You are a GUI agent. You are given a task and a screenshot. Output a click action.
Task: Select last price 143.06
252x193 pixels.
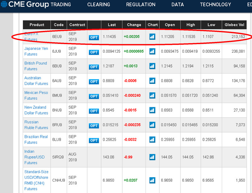tap(108, 157)
